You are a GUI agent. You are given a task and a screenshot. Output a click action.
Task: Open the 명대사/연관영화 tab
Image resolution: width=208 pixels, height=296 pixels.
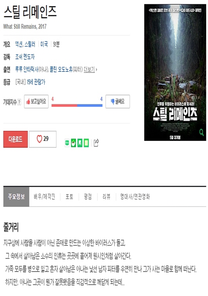click(x=135, y=197)
